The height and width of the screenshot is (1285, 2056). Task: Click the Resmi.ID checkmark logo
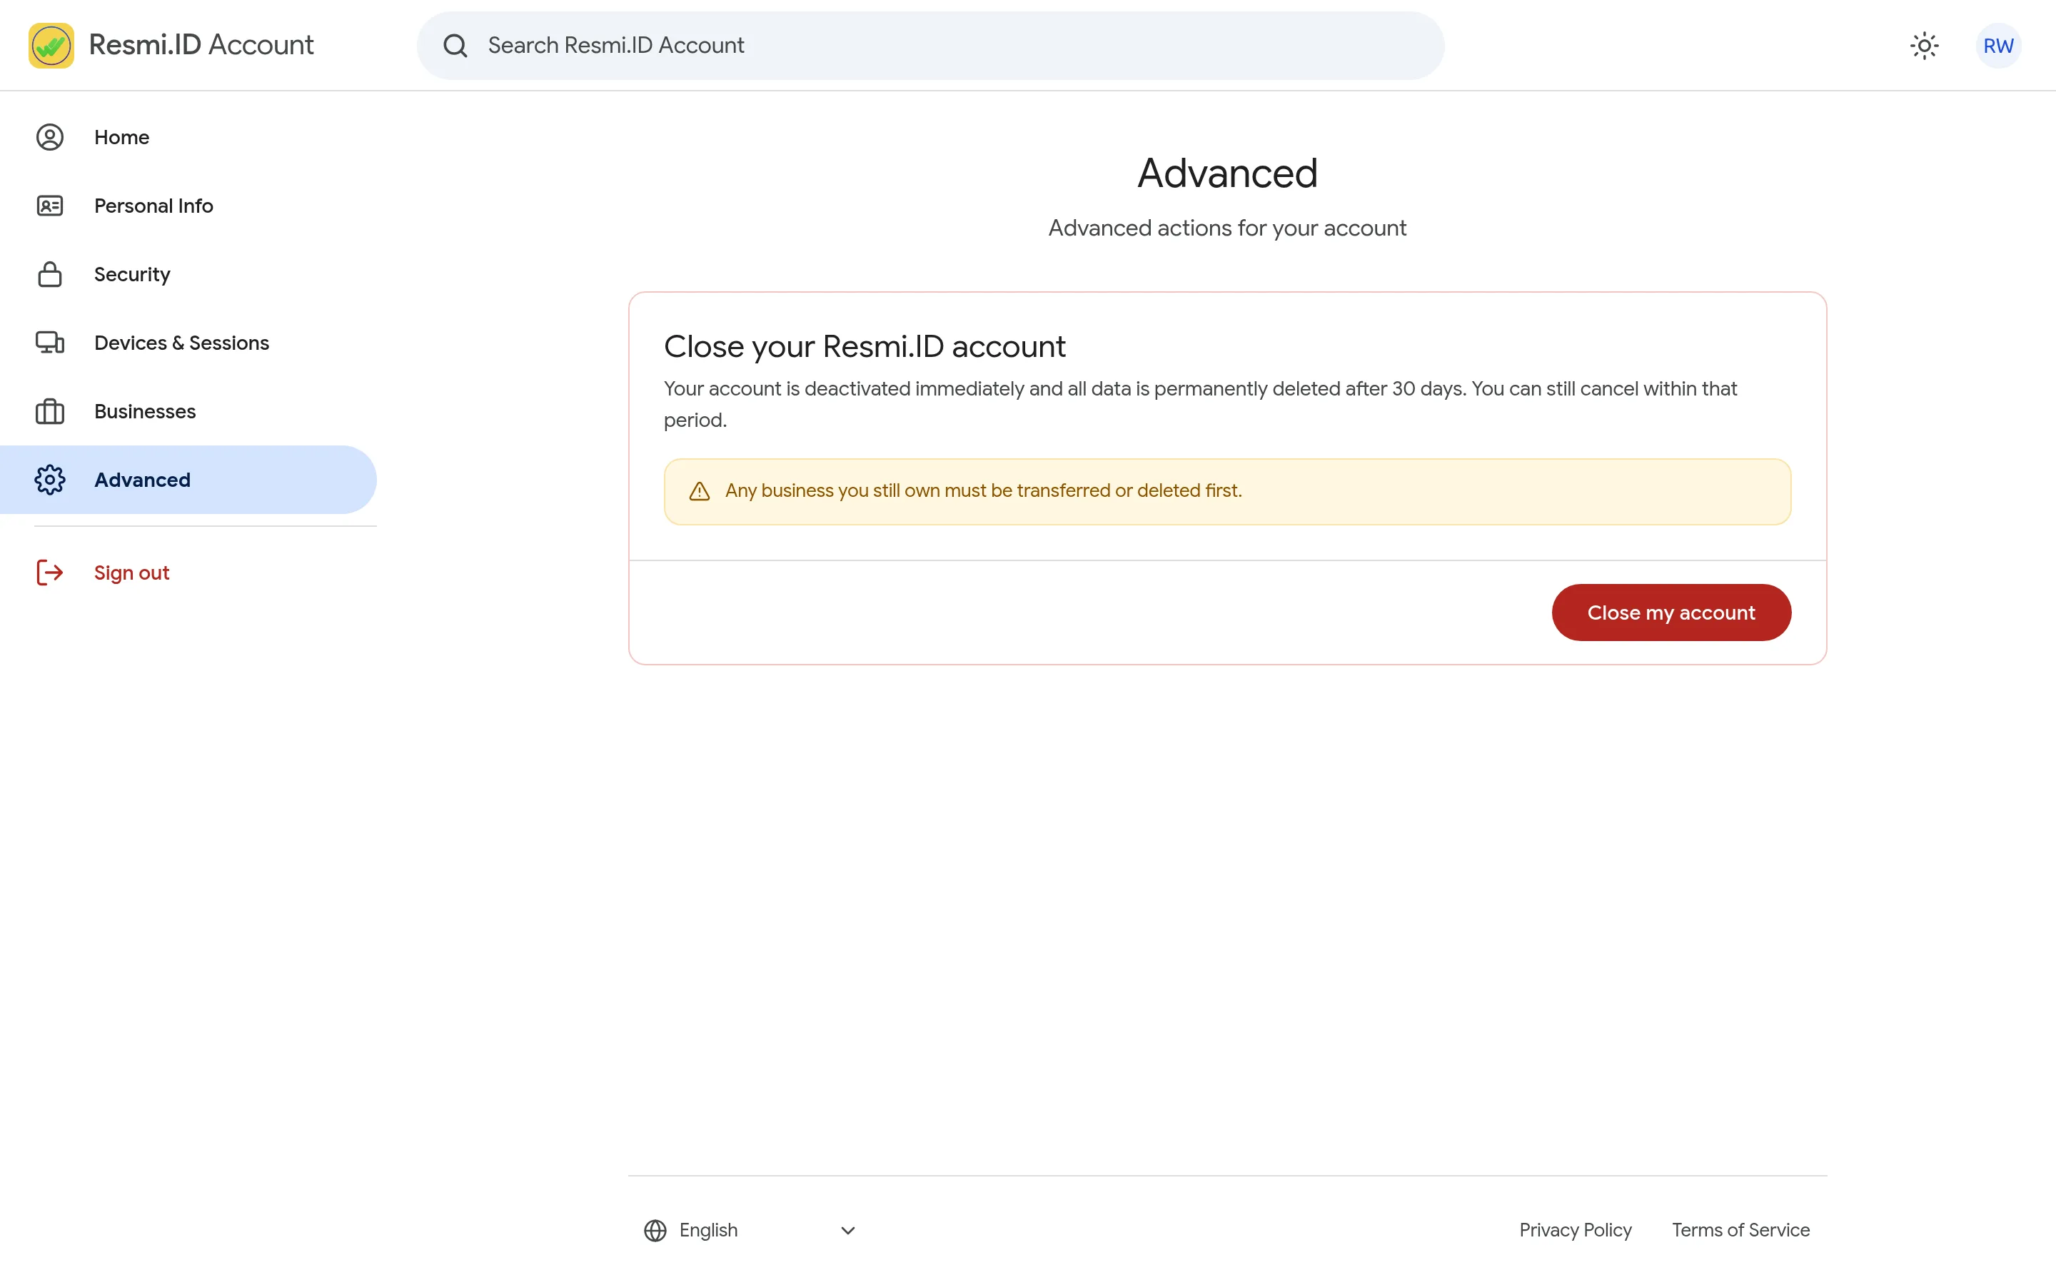click(x=51, y=45)
